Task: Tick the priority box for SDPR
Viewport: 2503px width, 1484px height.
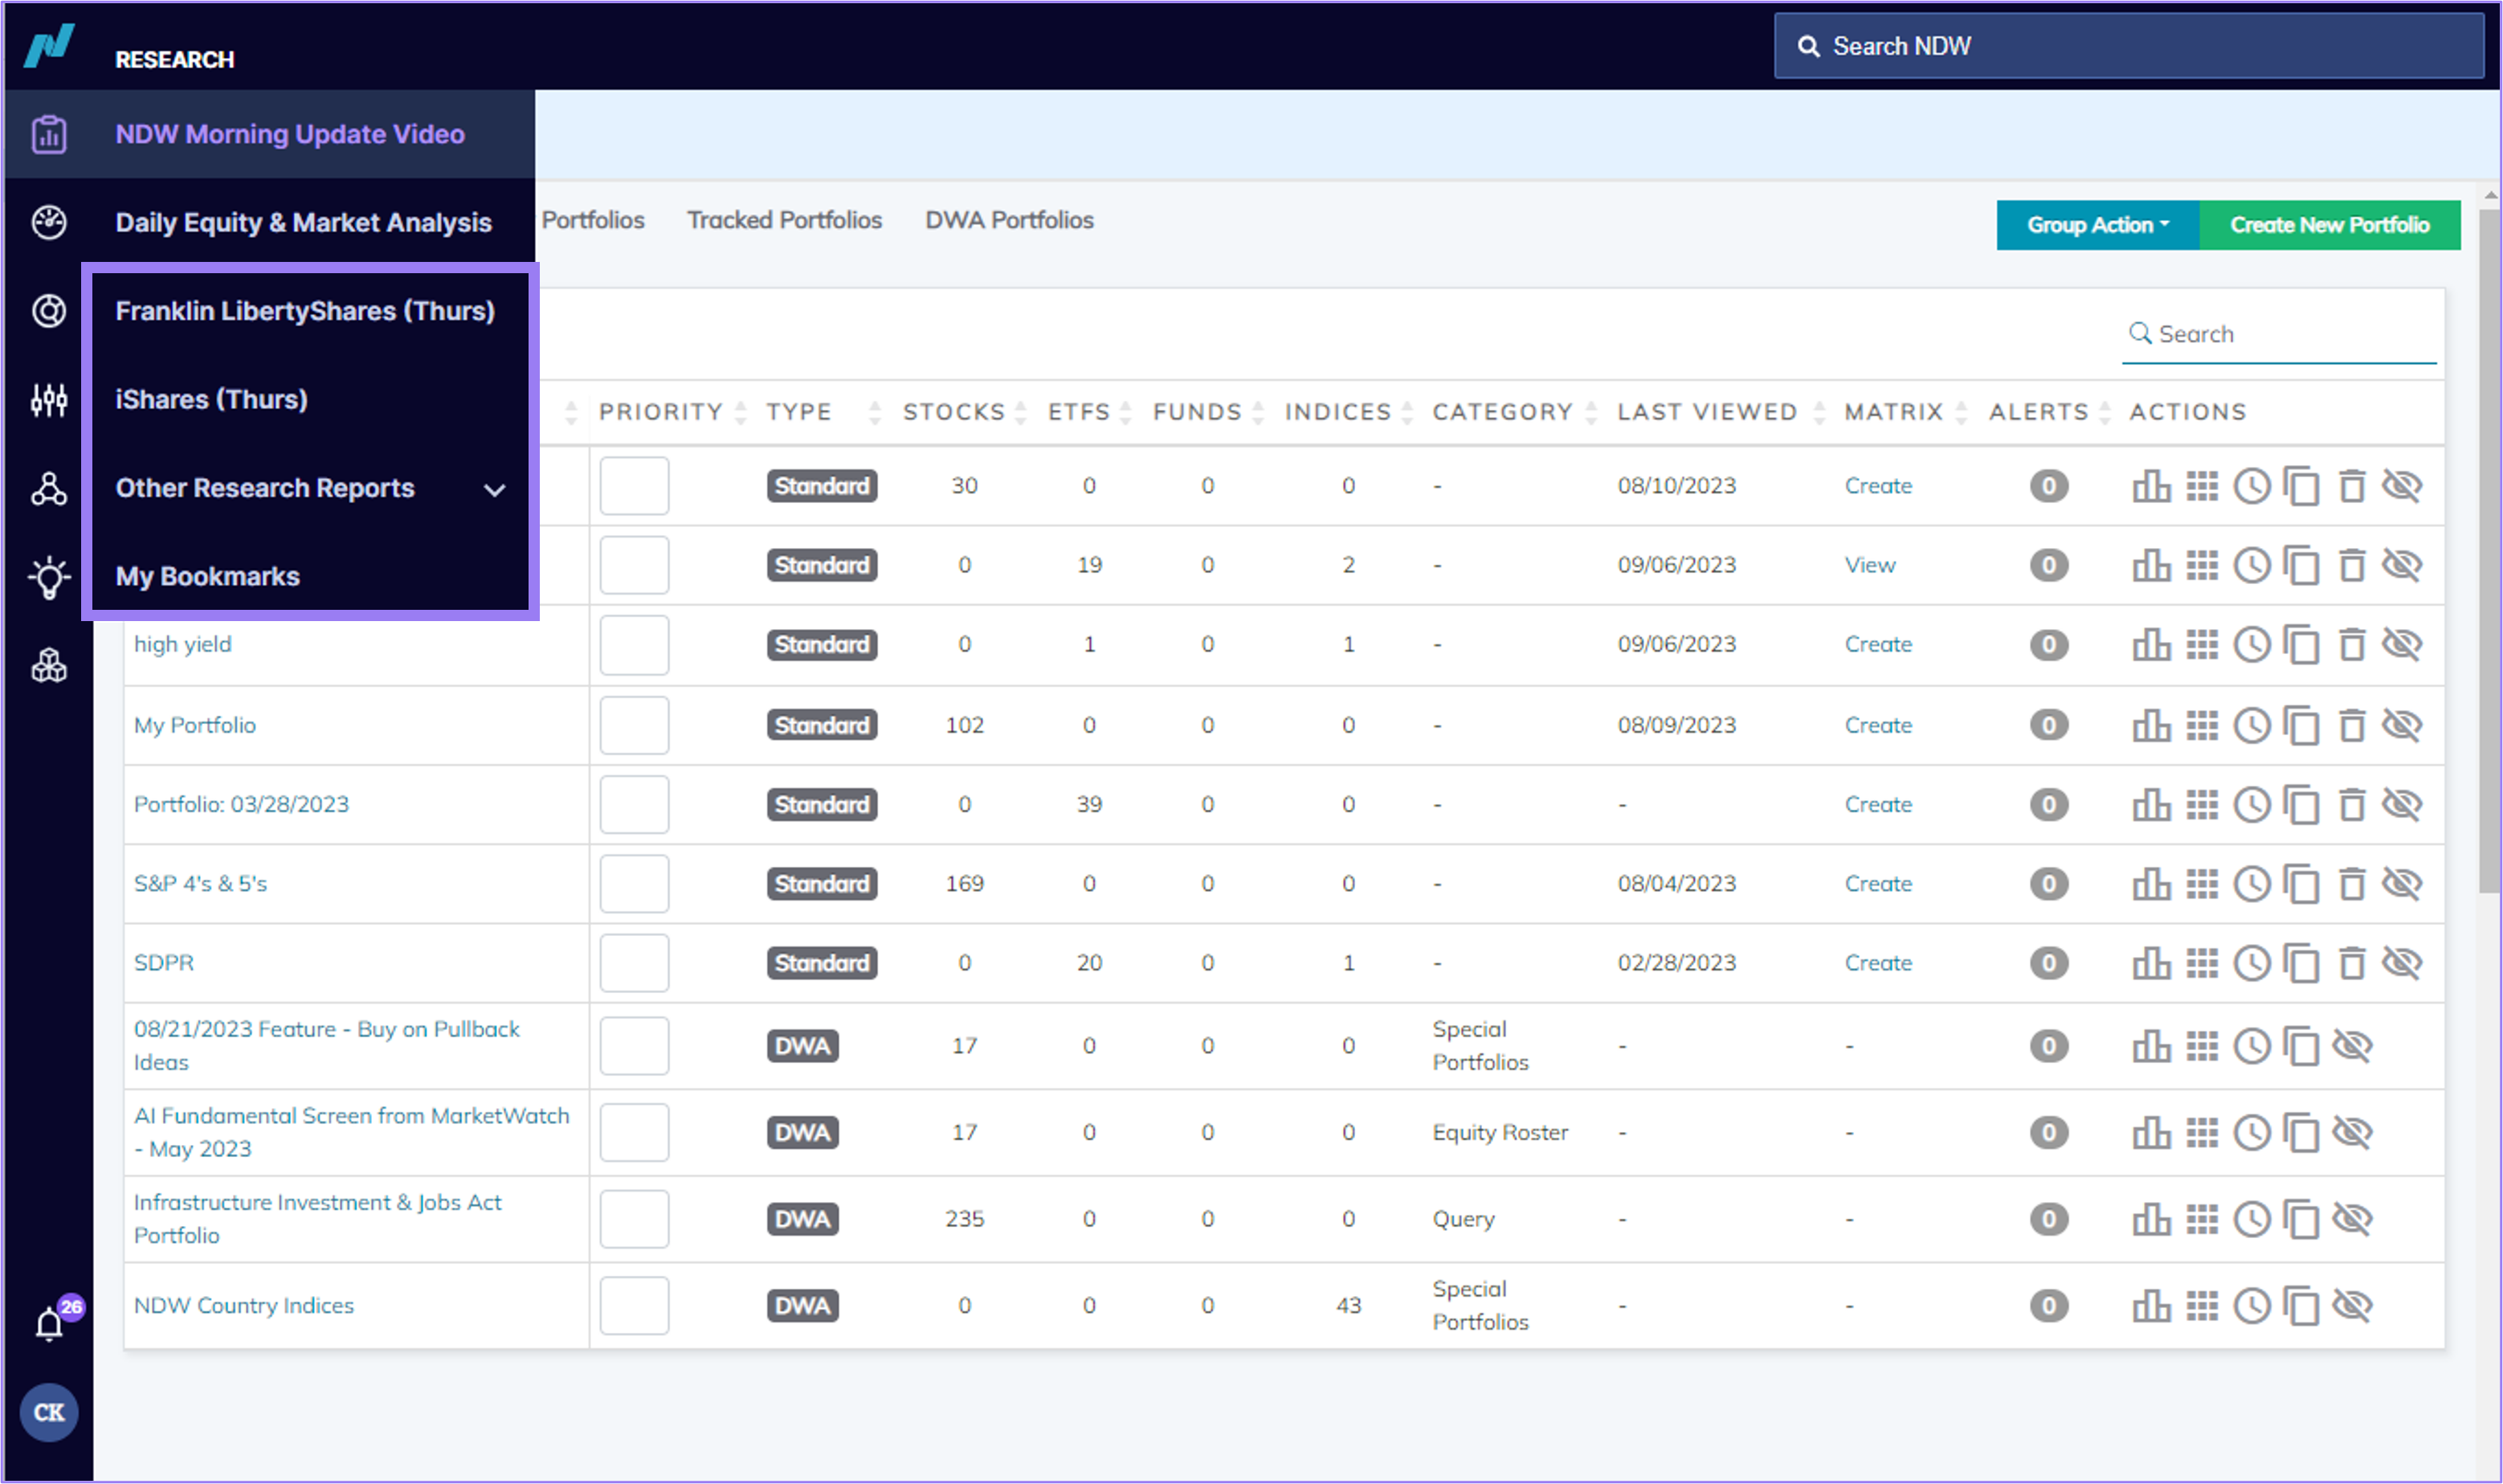Action: click(635, 963)
